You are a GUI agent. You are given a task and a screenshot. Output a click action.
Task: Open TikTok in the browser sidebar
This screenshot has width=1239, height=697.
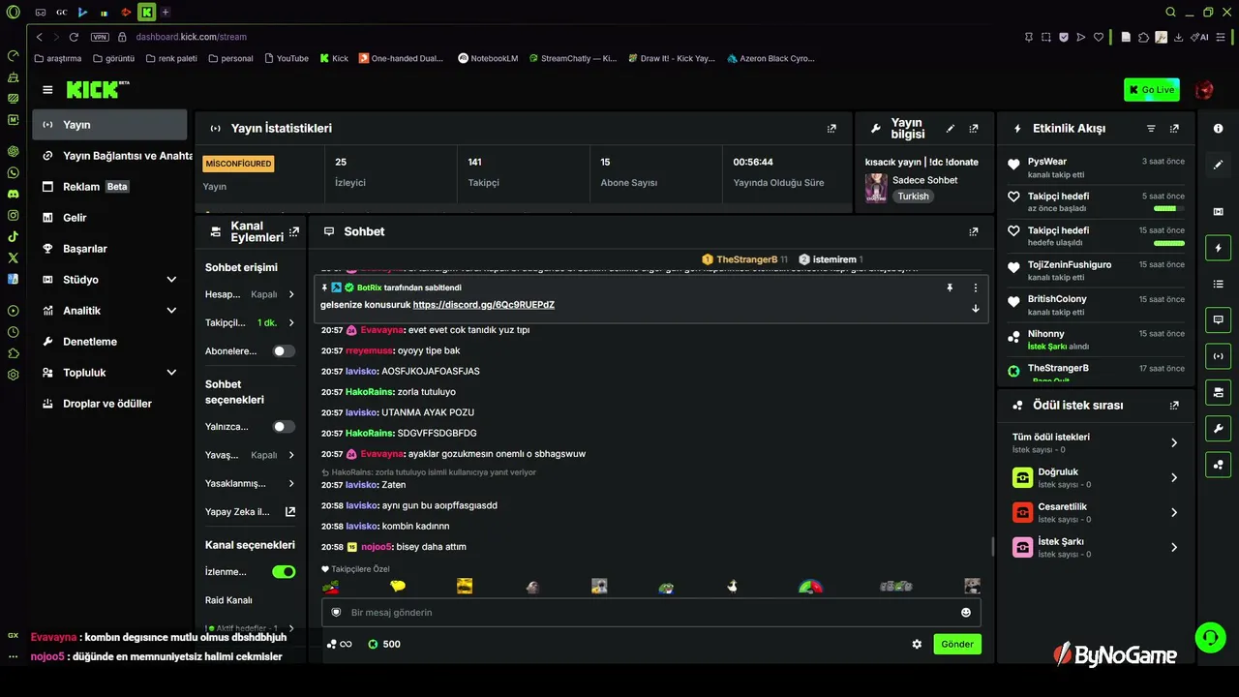pos(14,236)
